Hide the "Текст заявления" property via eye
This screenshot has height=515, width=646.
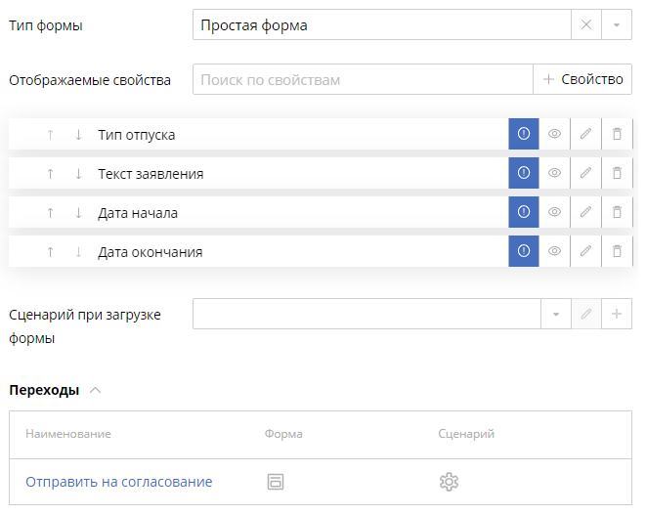pyautogui.click(x=554, y=173)
